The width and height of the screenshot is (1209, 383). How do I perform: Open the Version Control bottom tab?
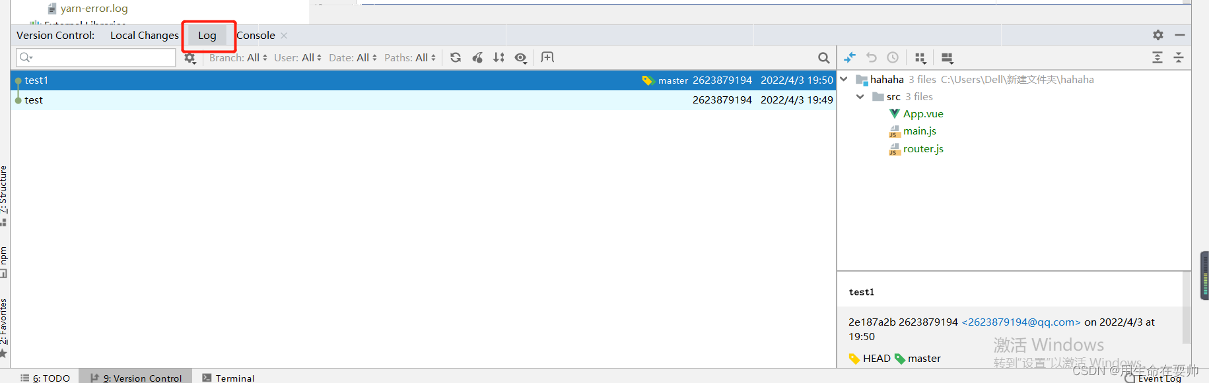coord(136,378)
